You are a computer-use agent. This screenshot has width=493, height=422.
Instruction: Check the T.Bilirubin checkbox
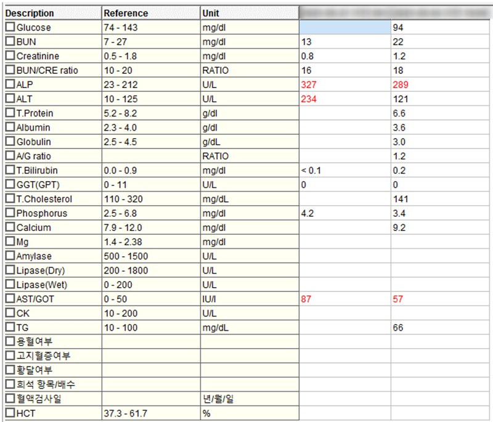[x=10, y=170]
